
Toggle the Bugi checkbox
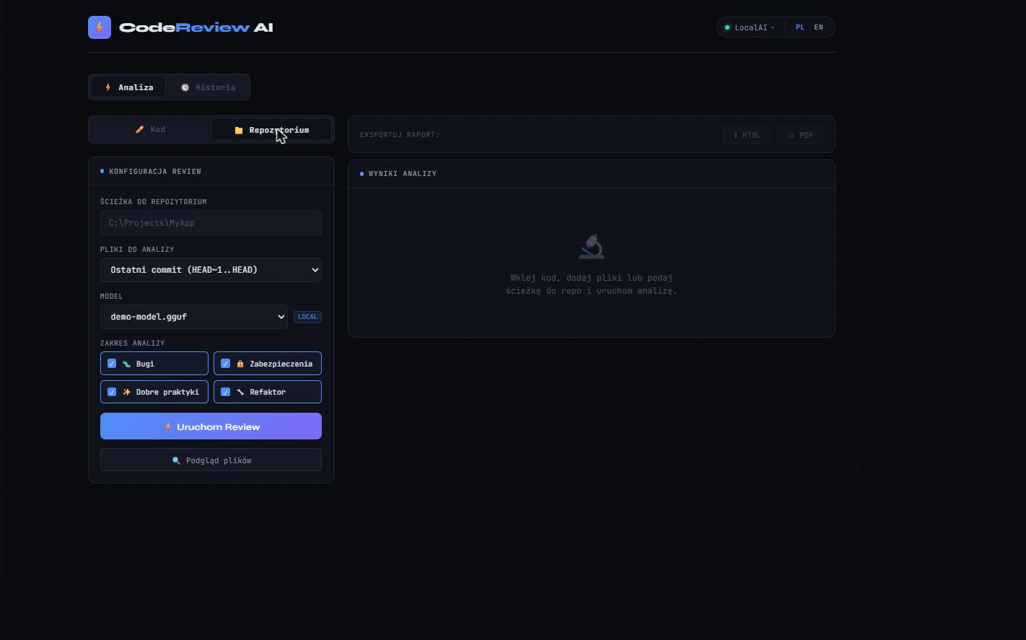click(112, 364)
